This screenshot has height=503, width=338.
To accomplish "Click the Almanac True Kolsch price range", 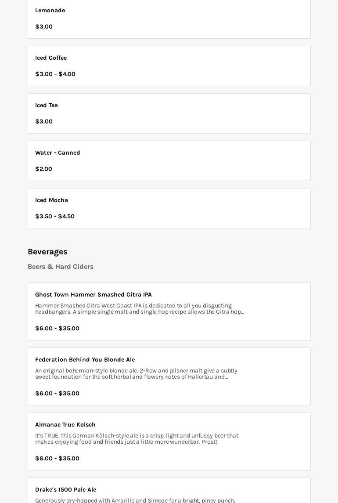I will [57, 459].
